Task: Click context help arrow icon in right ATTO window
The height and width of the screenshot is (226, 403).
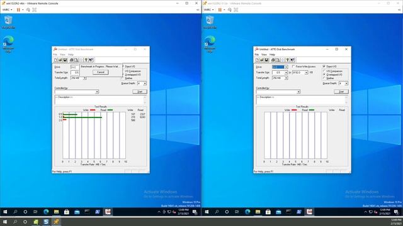Action: pyautogui.click(x=292, y=60)
